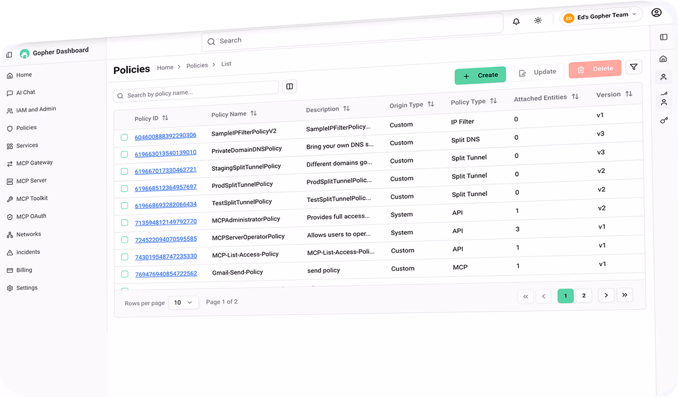
Task: Select the Gmail-Send-Policy checkbox
Action: [125, 274]
